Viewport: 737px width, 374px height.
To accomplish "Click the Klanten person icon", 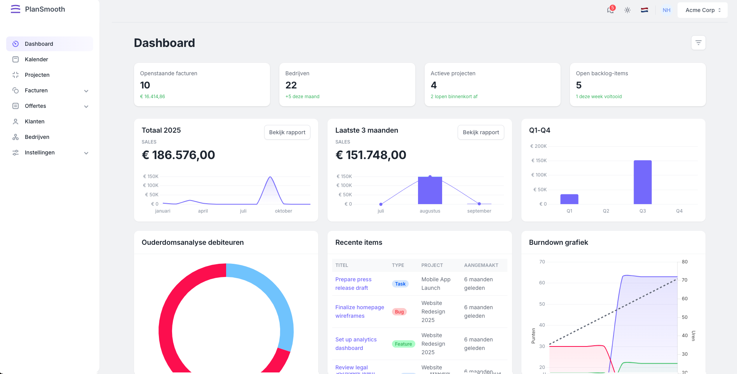I will click(x=16, y=121).
